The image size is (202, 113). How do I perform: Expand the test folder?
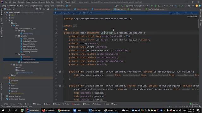coord(9,75)
